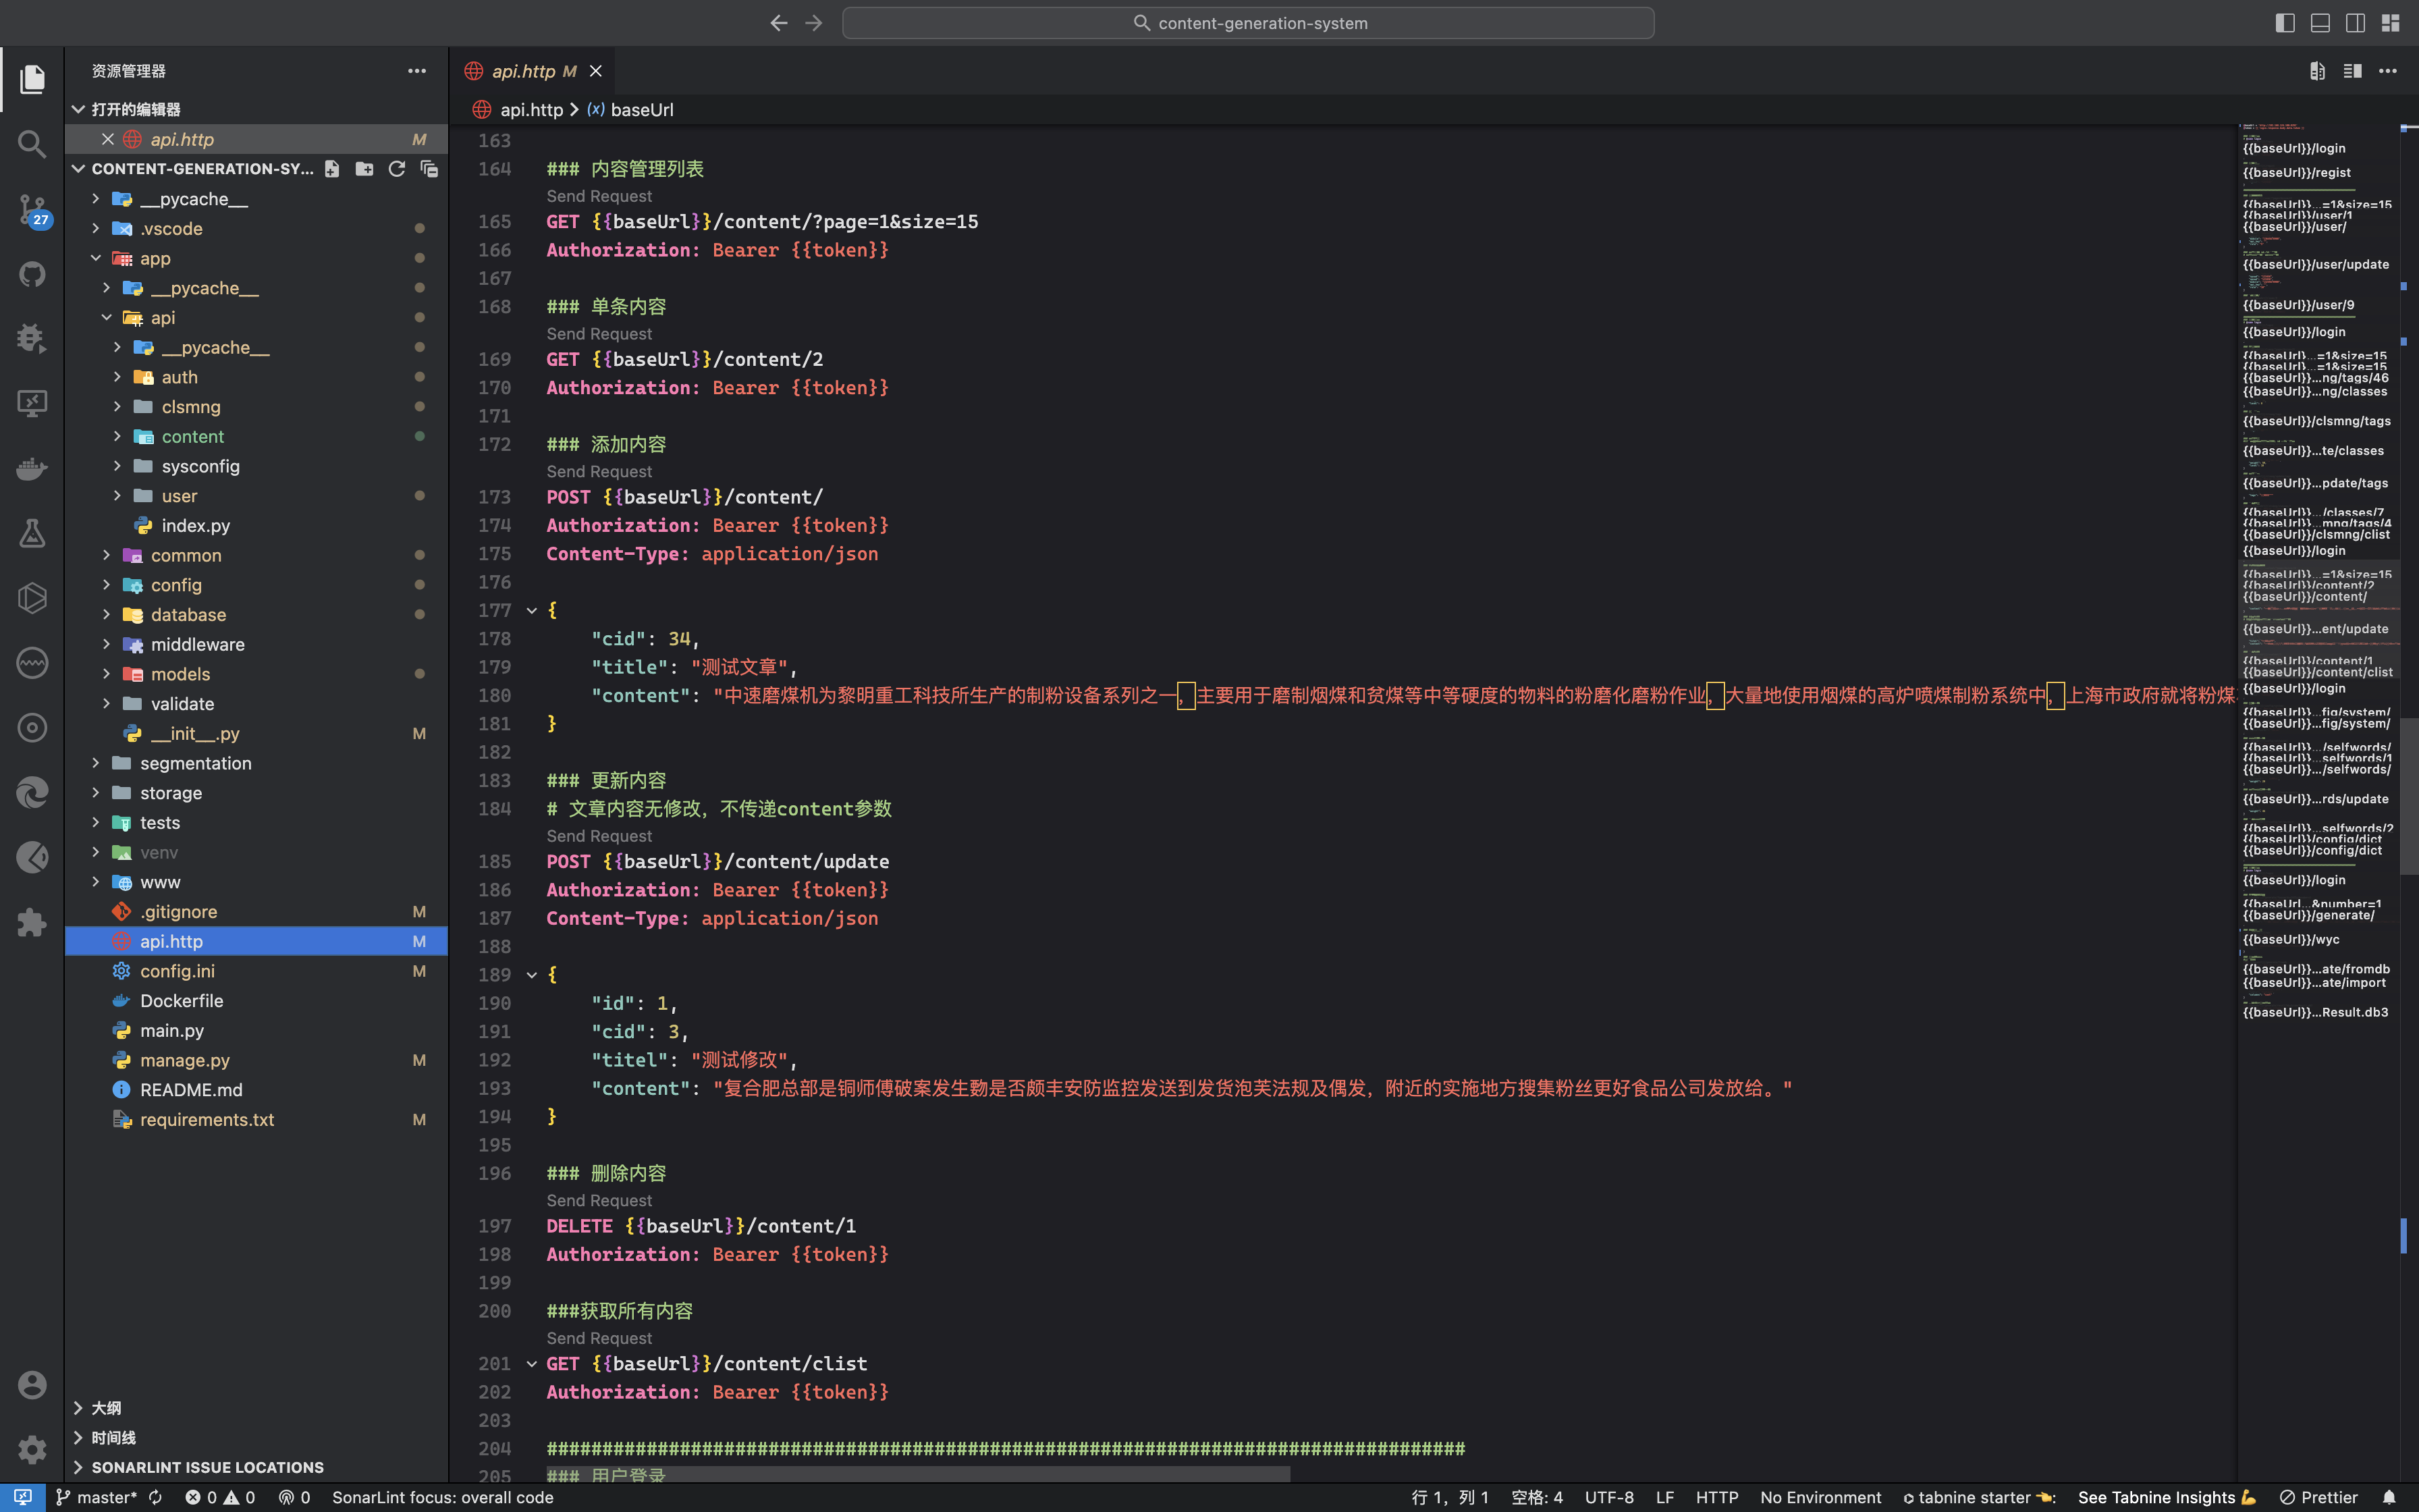2419x1512 pixels.
Task: Open the GitHub view in the activity bar
Action: click(32, 273)
